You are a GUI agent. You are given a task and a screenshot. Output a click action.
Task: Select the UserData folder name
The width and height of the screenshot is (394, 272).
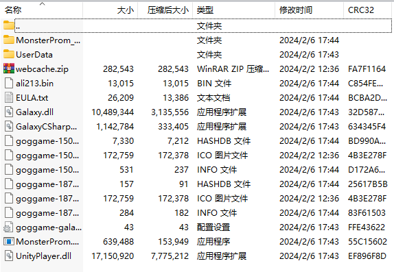34,54
